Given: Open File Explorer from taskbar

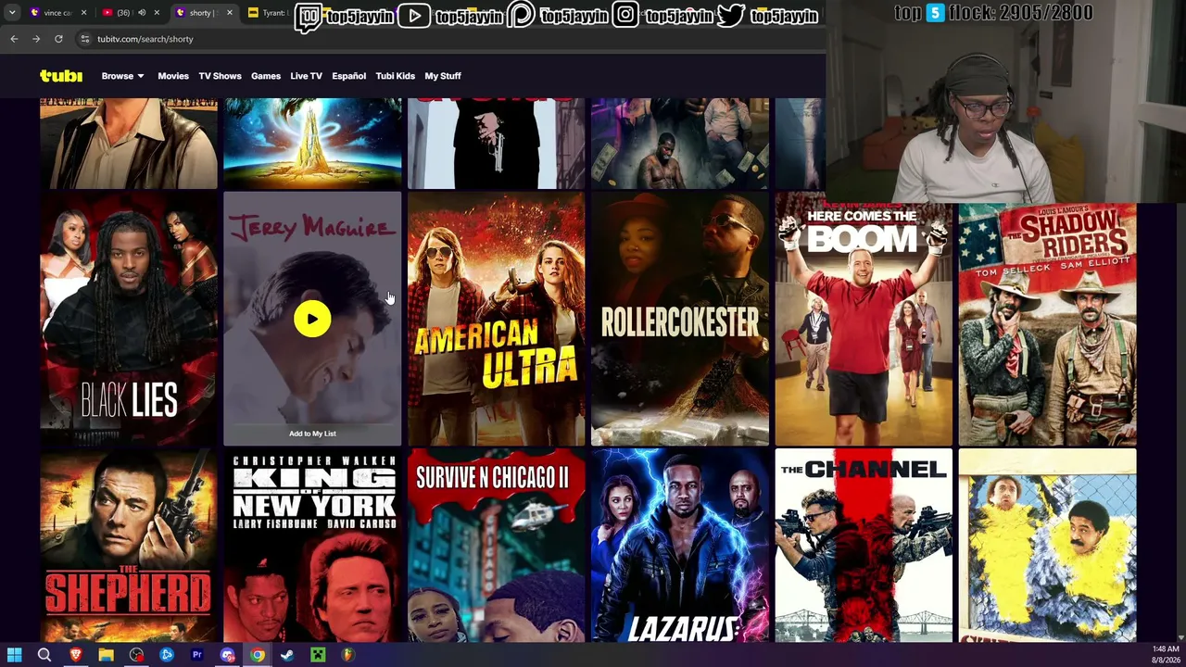Looking at the screenshot, I should point(107,655).
